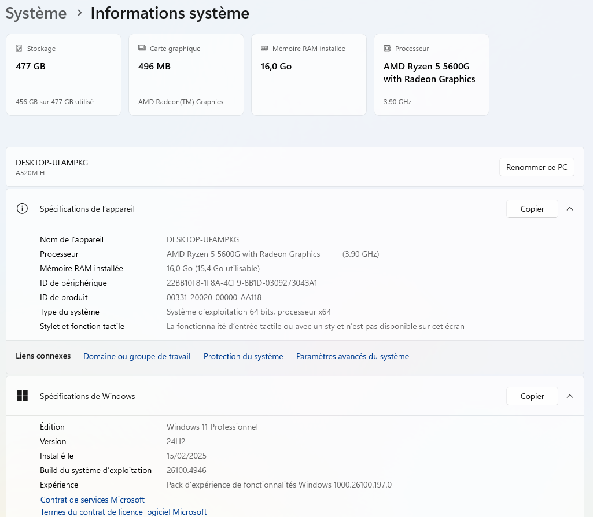The height and width of the screenshot is (517, 593).
Task: Open Termes du contrat de licence logiciel link
Action: tap(123, 512)
